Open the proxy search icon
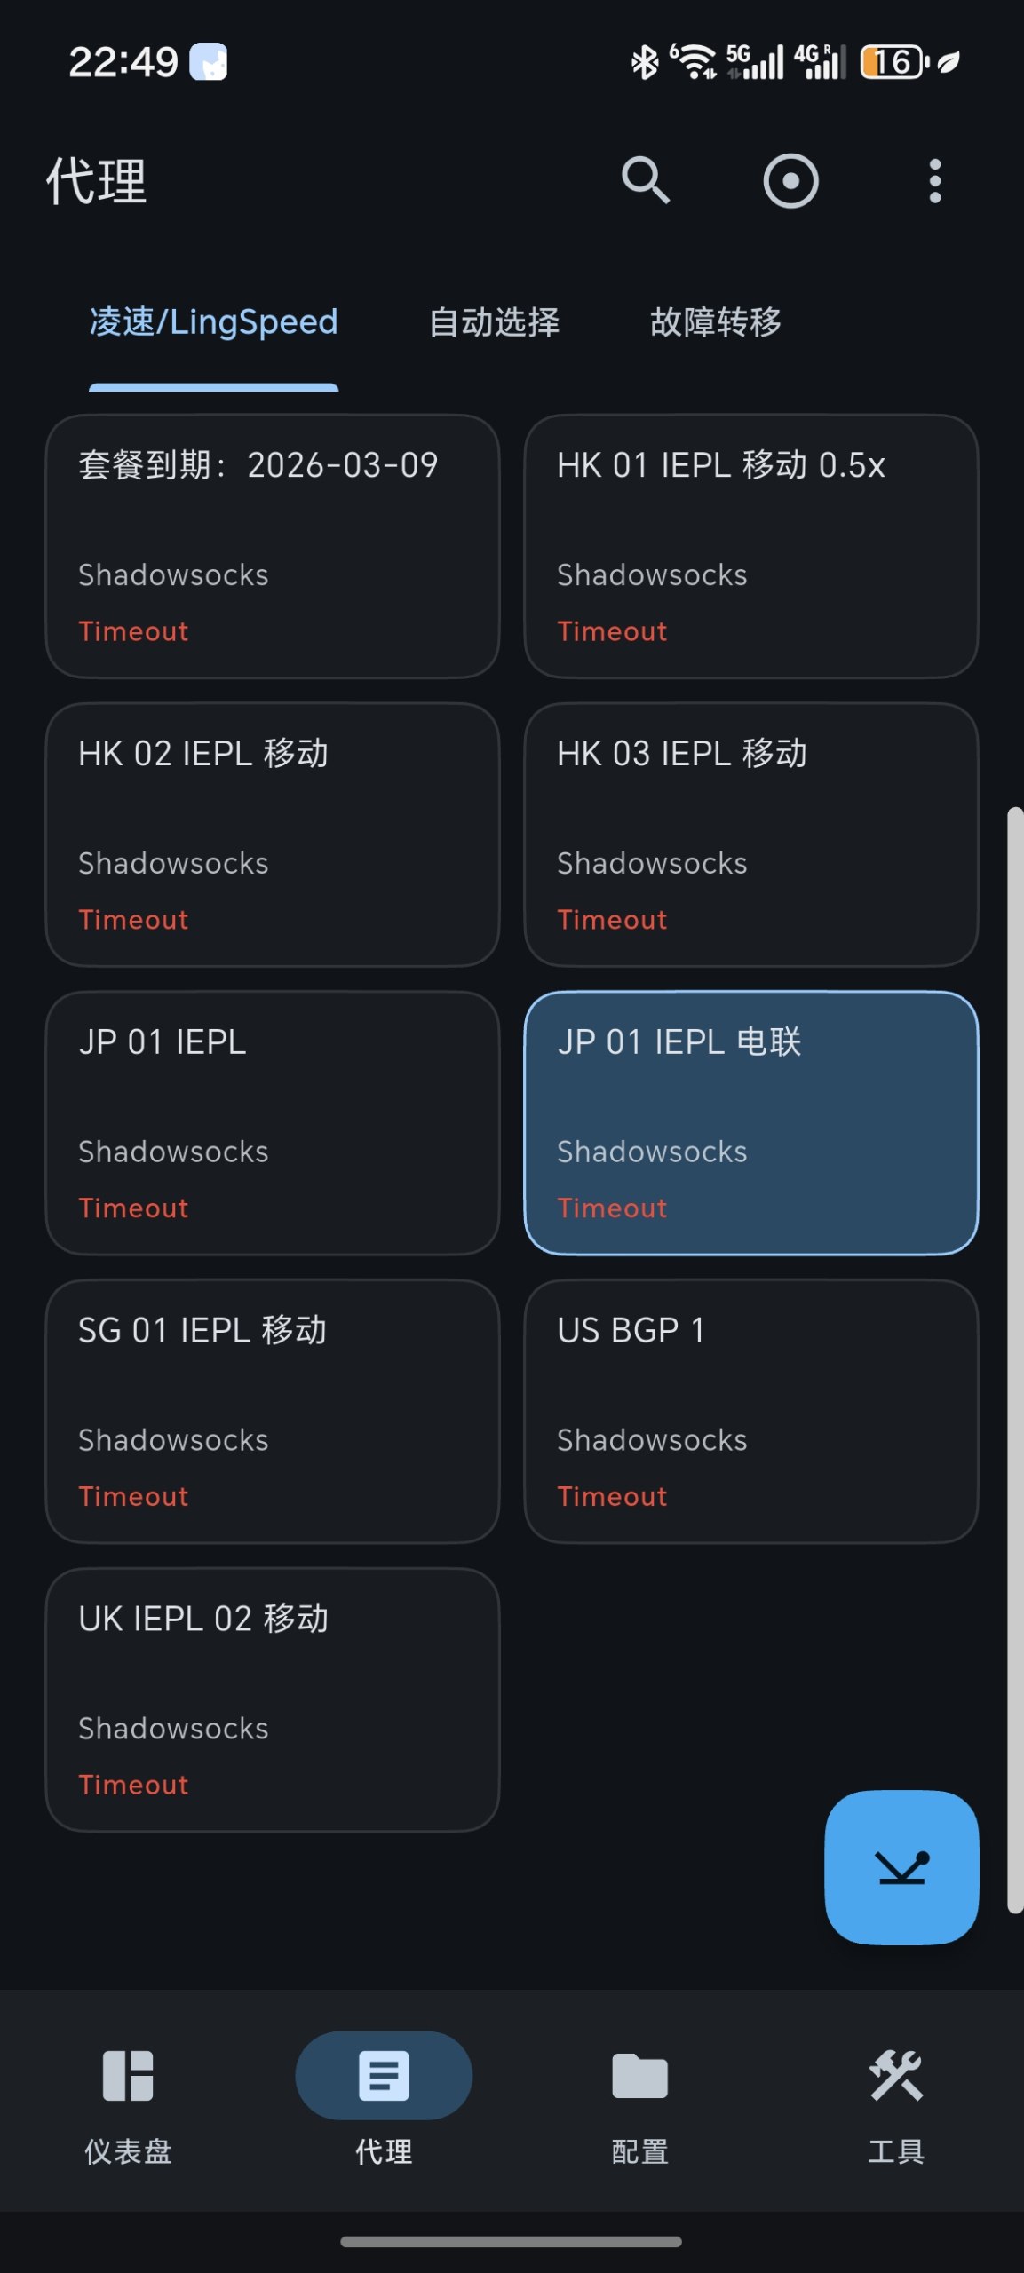The width and height of the screenshot is (1024, 2273). pyautogui.click(x=645, y=181)
